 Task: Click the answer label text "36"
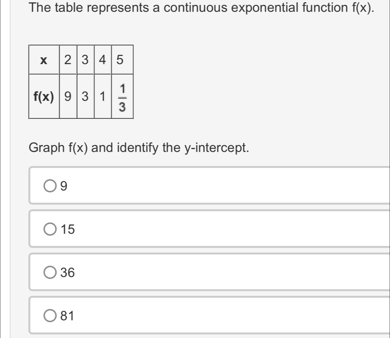point(68,273)
